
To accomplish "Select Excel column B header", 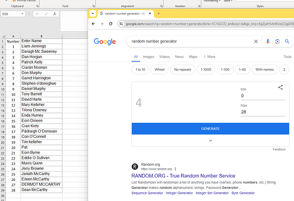I will [42, 36].
